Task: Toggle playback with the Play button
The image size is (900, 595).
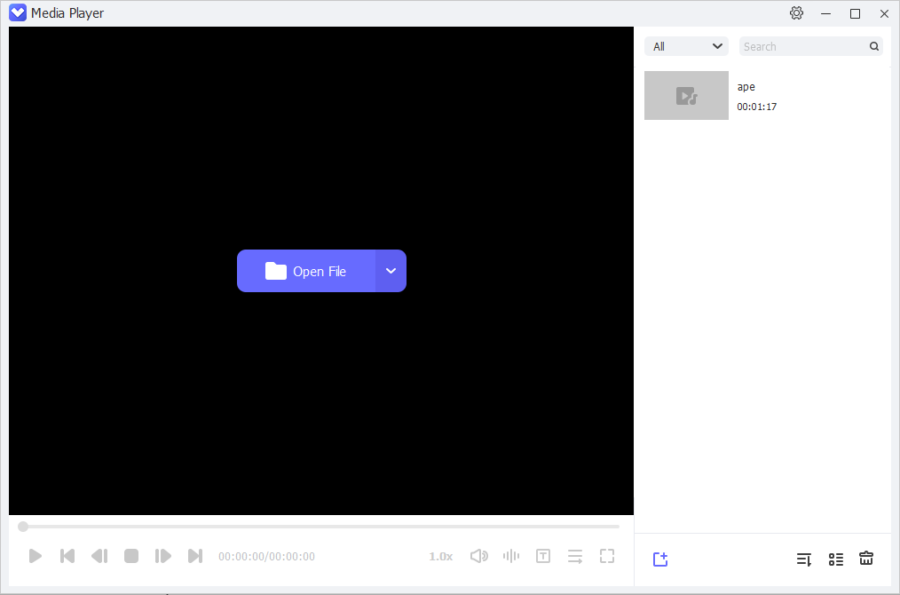Action: click(x=36, y=555)
